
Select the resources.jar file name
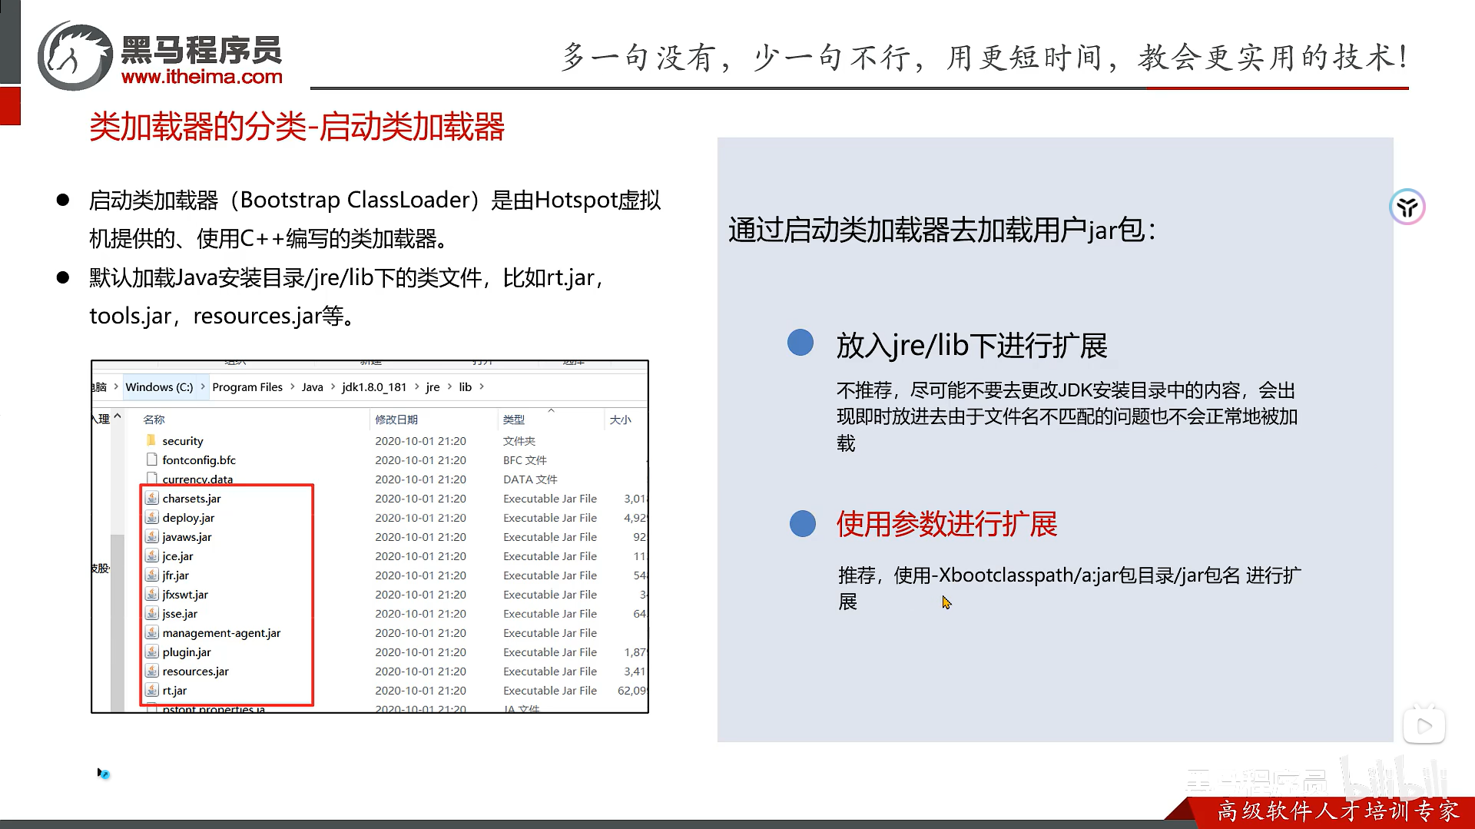[x=195, y=671]
